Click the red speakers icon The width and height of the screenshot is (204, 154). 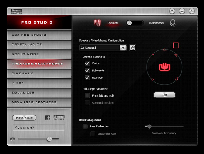97,23
